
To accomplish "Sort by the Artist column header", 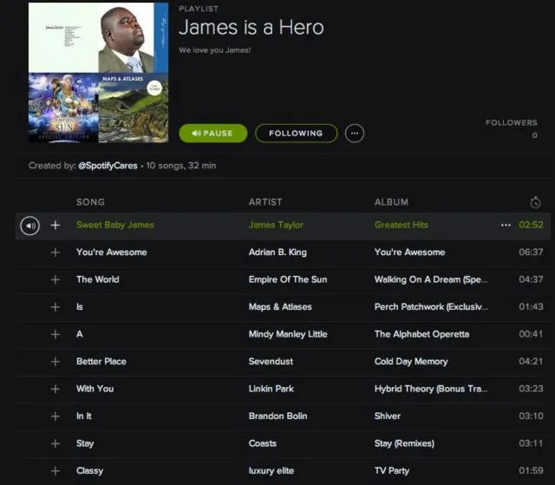I will coord(265,202).
